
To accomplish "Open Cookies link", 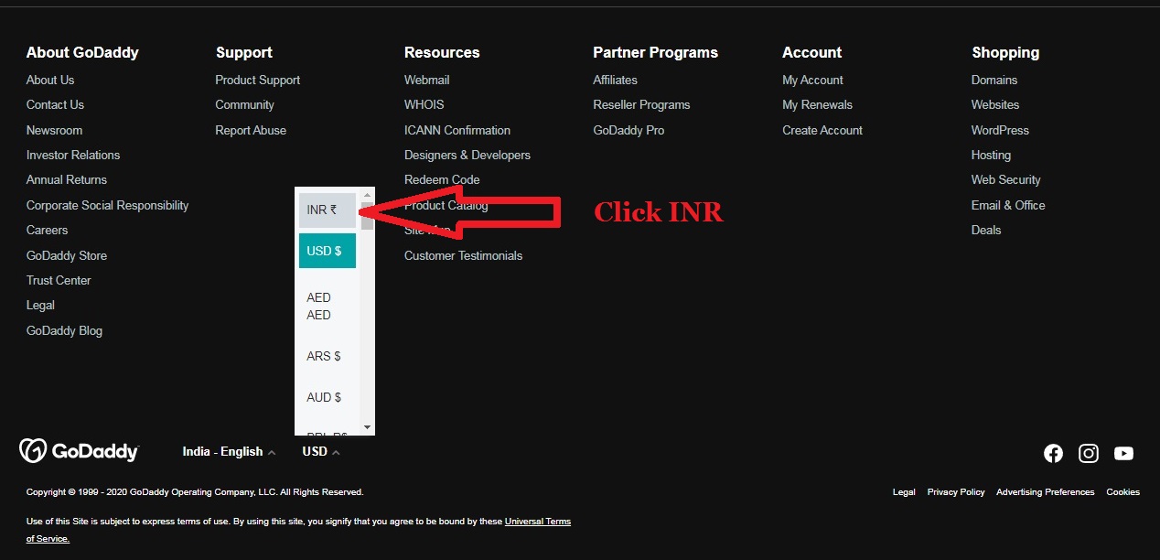I will (1122, 492).
